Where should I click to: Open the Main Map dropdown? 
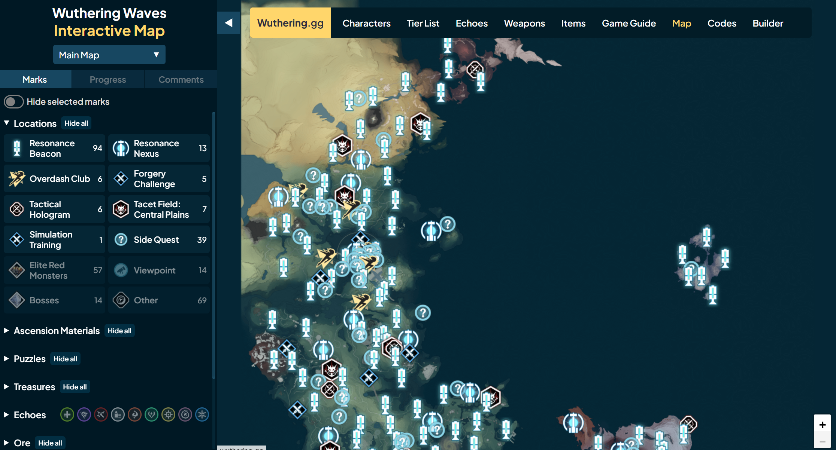[109, 55]
